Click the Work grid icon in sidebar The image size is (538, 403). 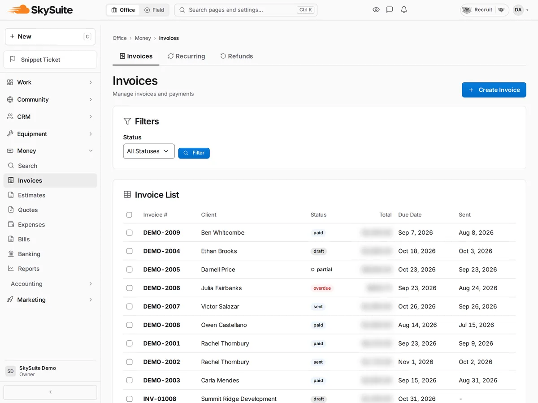10,82
